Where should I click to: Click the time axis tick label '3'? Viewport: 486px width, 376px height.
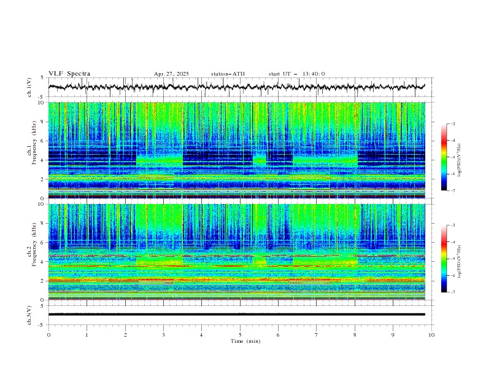click(163, 335)
